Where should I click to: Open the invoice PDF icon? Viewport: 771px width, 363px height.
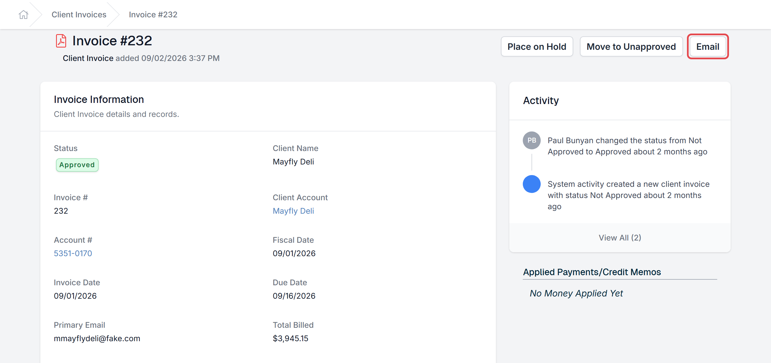click(x=61, y=41)
